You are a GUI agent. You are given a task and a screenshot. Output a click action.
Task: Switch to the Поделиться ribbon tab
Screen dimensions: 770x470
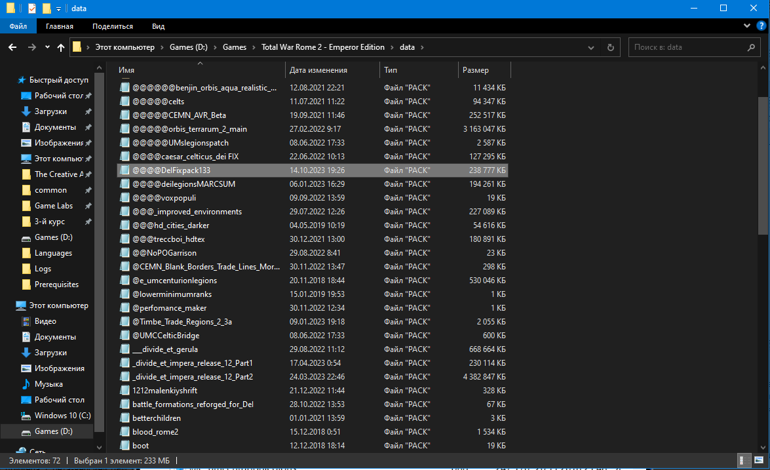point(113,26)
